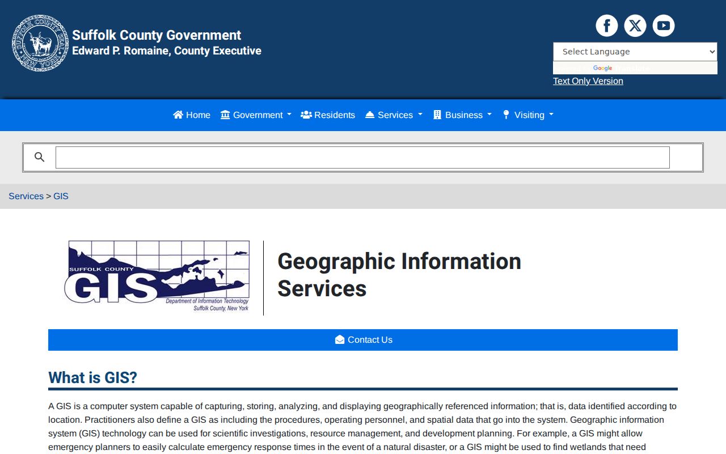Focus the site search text field

point(362,158)
